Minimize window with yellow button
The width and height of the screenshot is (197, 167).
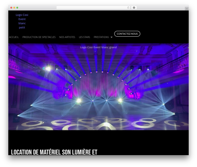[14, 8]
